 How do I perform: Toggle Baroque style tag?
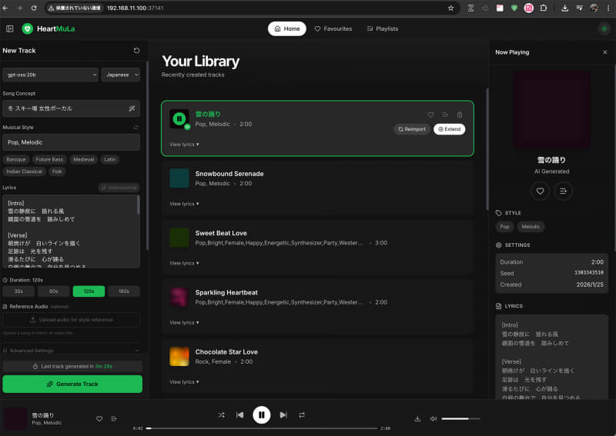(16, 159)
